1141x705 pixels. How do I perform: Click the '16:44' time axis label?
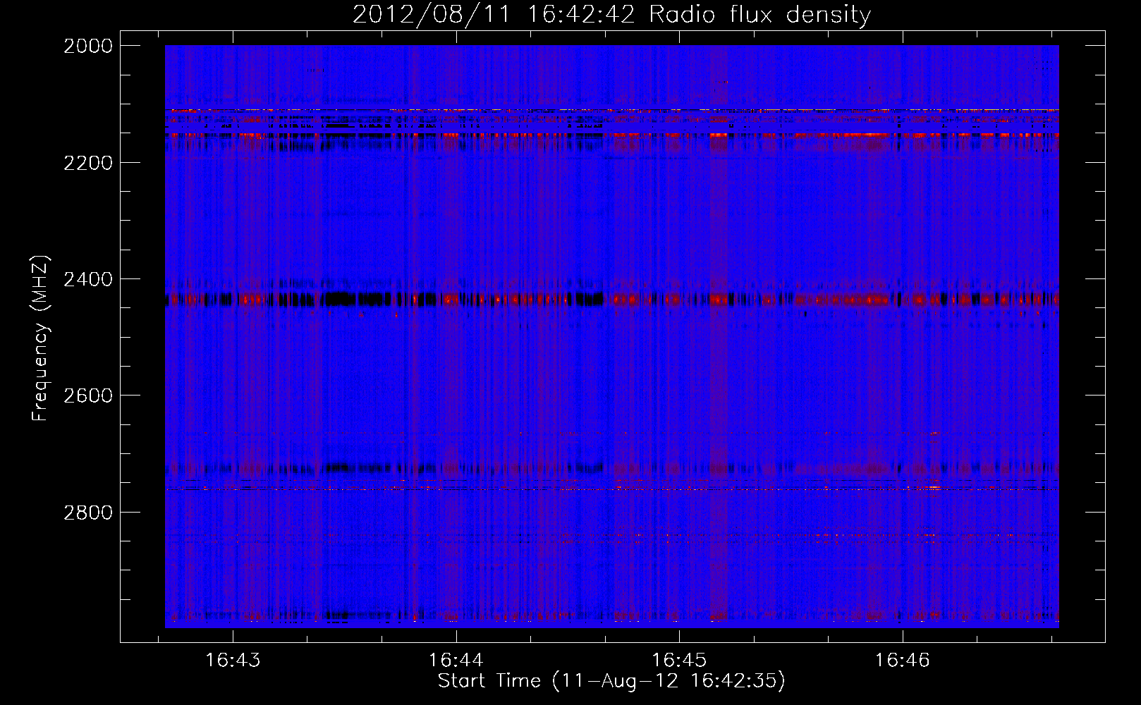point(456,660)
